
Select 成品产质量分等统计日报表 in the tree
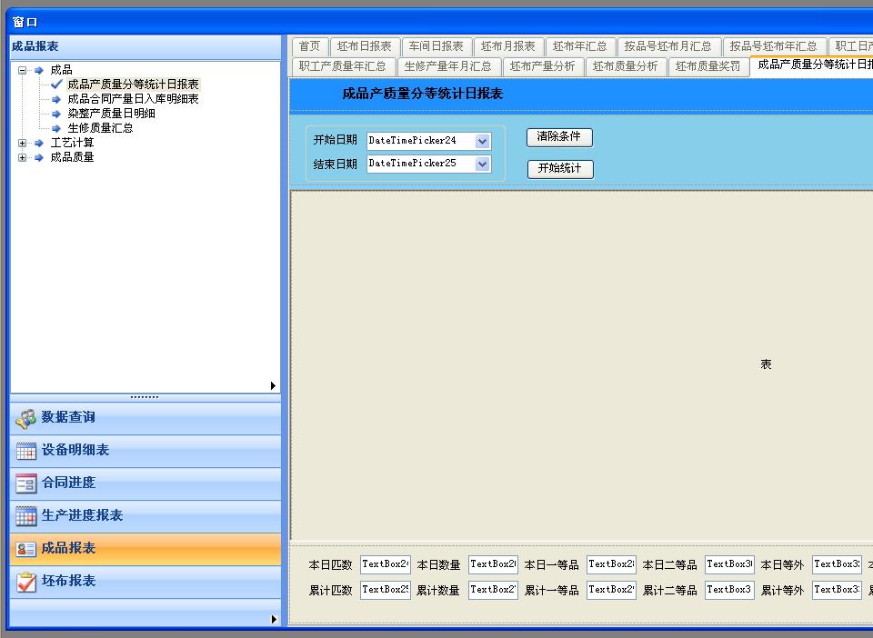tap(133, 85)
